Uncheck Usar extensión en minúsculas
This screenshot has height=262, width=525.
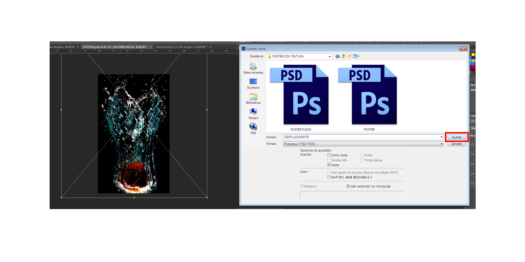pos(348,186)
